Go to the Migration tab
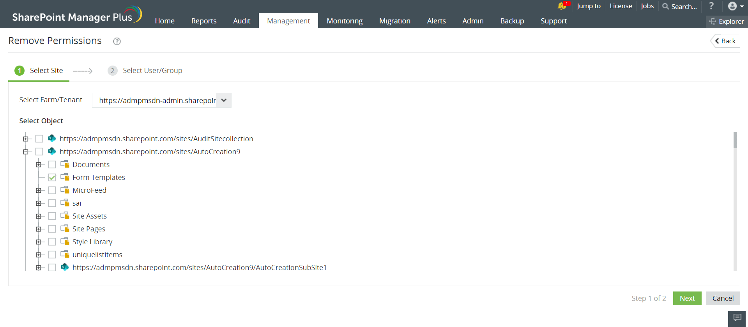The image size is (748, 327). coord(395,21)
